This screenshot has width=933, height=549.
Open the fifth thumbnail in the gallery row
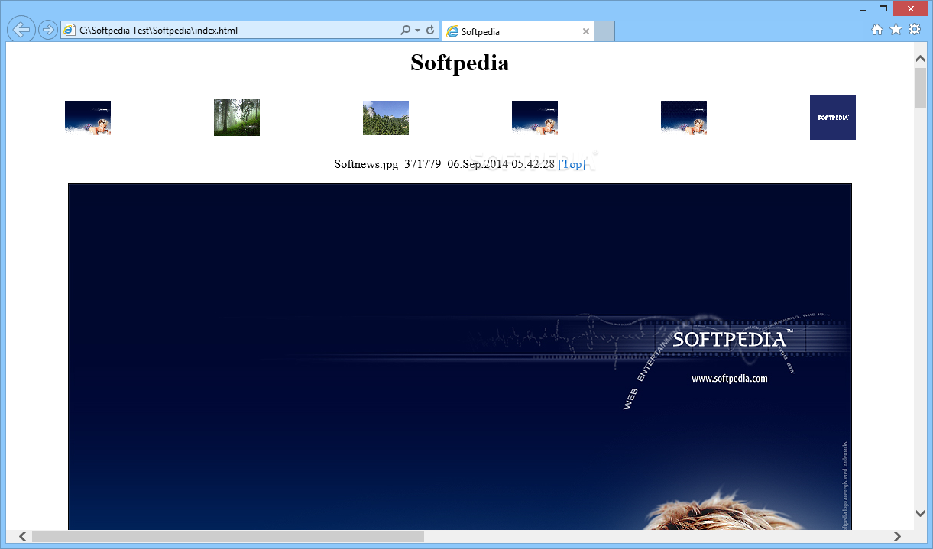pyautogui.click(x=684, y=118)
